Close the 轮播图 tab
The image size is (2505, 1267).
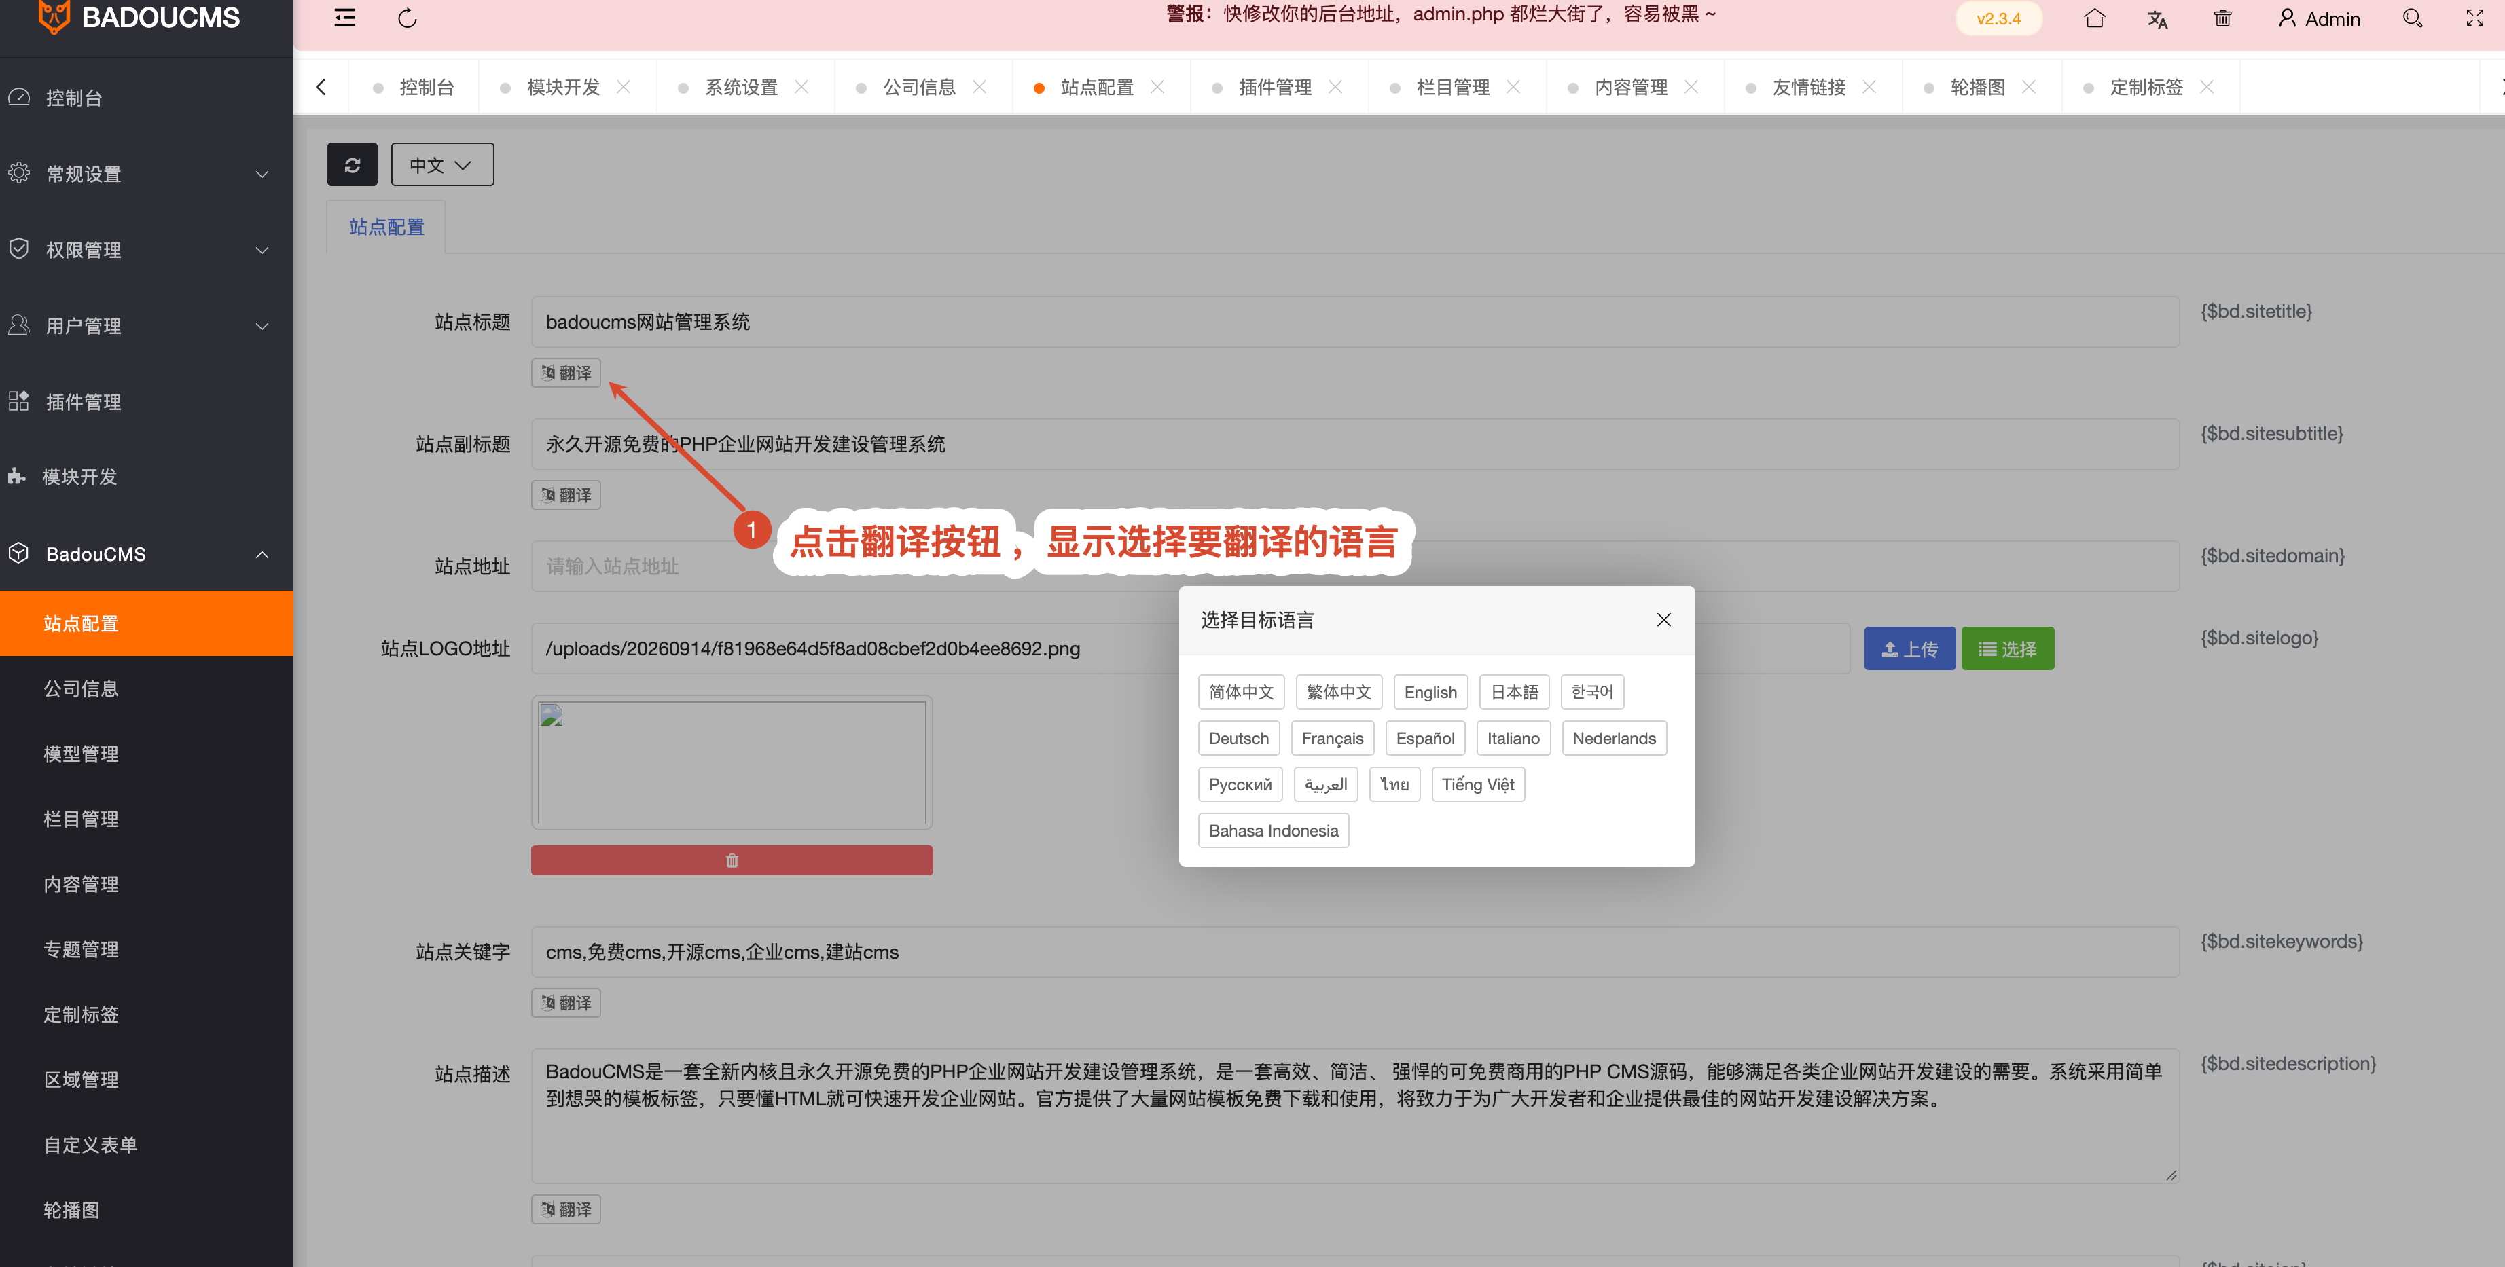[x=2028, y=86]
